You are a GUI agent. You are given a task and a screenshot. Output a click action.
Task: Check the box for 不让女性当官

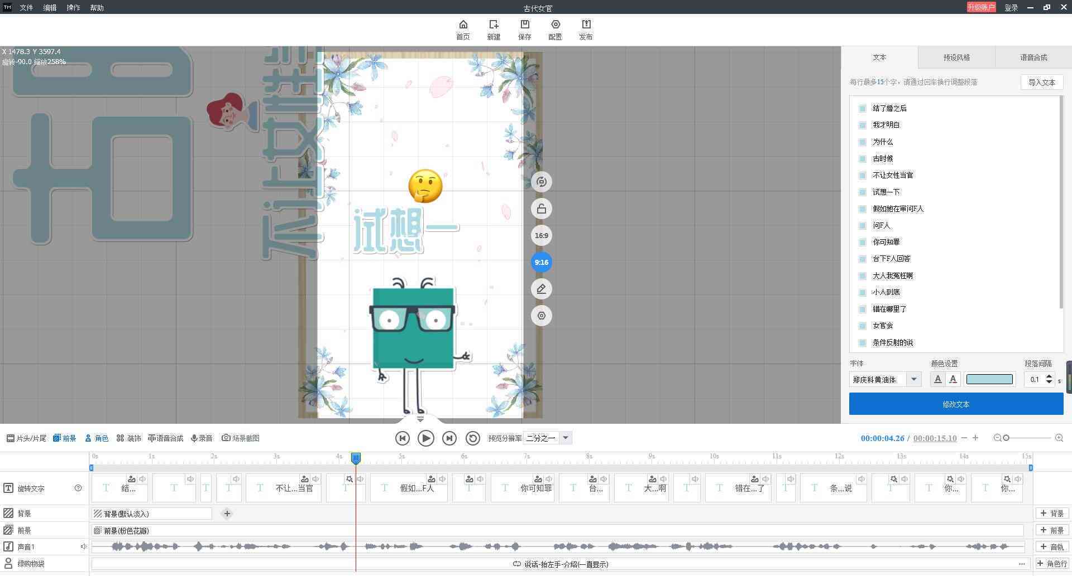pos(863,175)
